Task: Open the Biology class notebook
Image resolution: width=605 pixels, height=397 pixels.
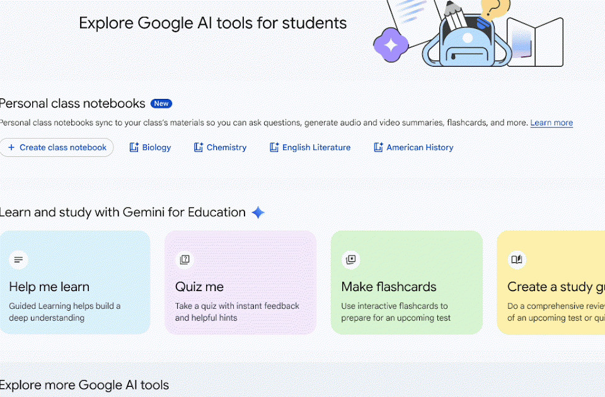Action: [156, 147]
